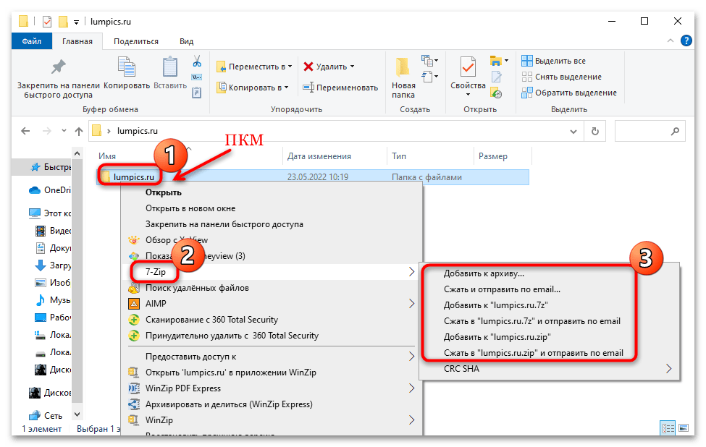Click the 'Переименовать' button
This screenshot has height=447, width=706.
point(340,88)
